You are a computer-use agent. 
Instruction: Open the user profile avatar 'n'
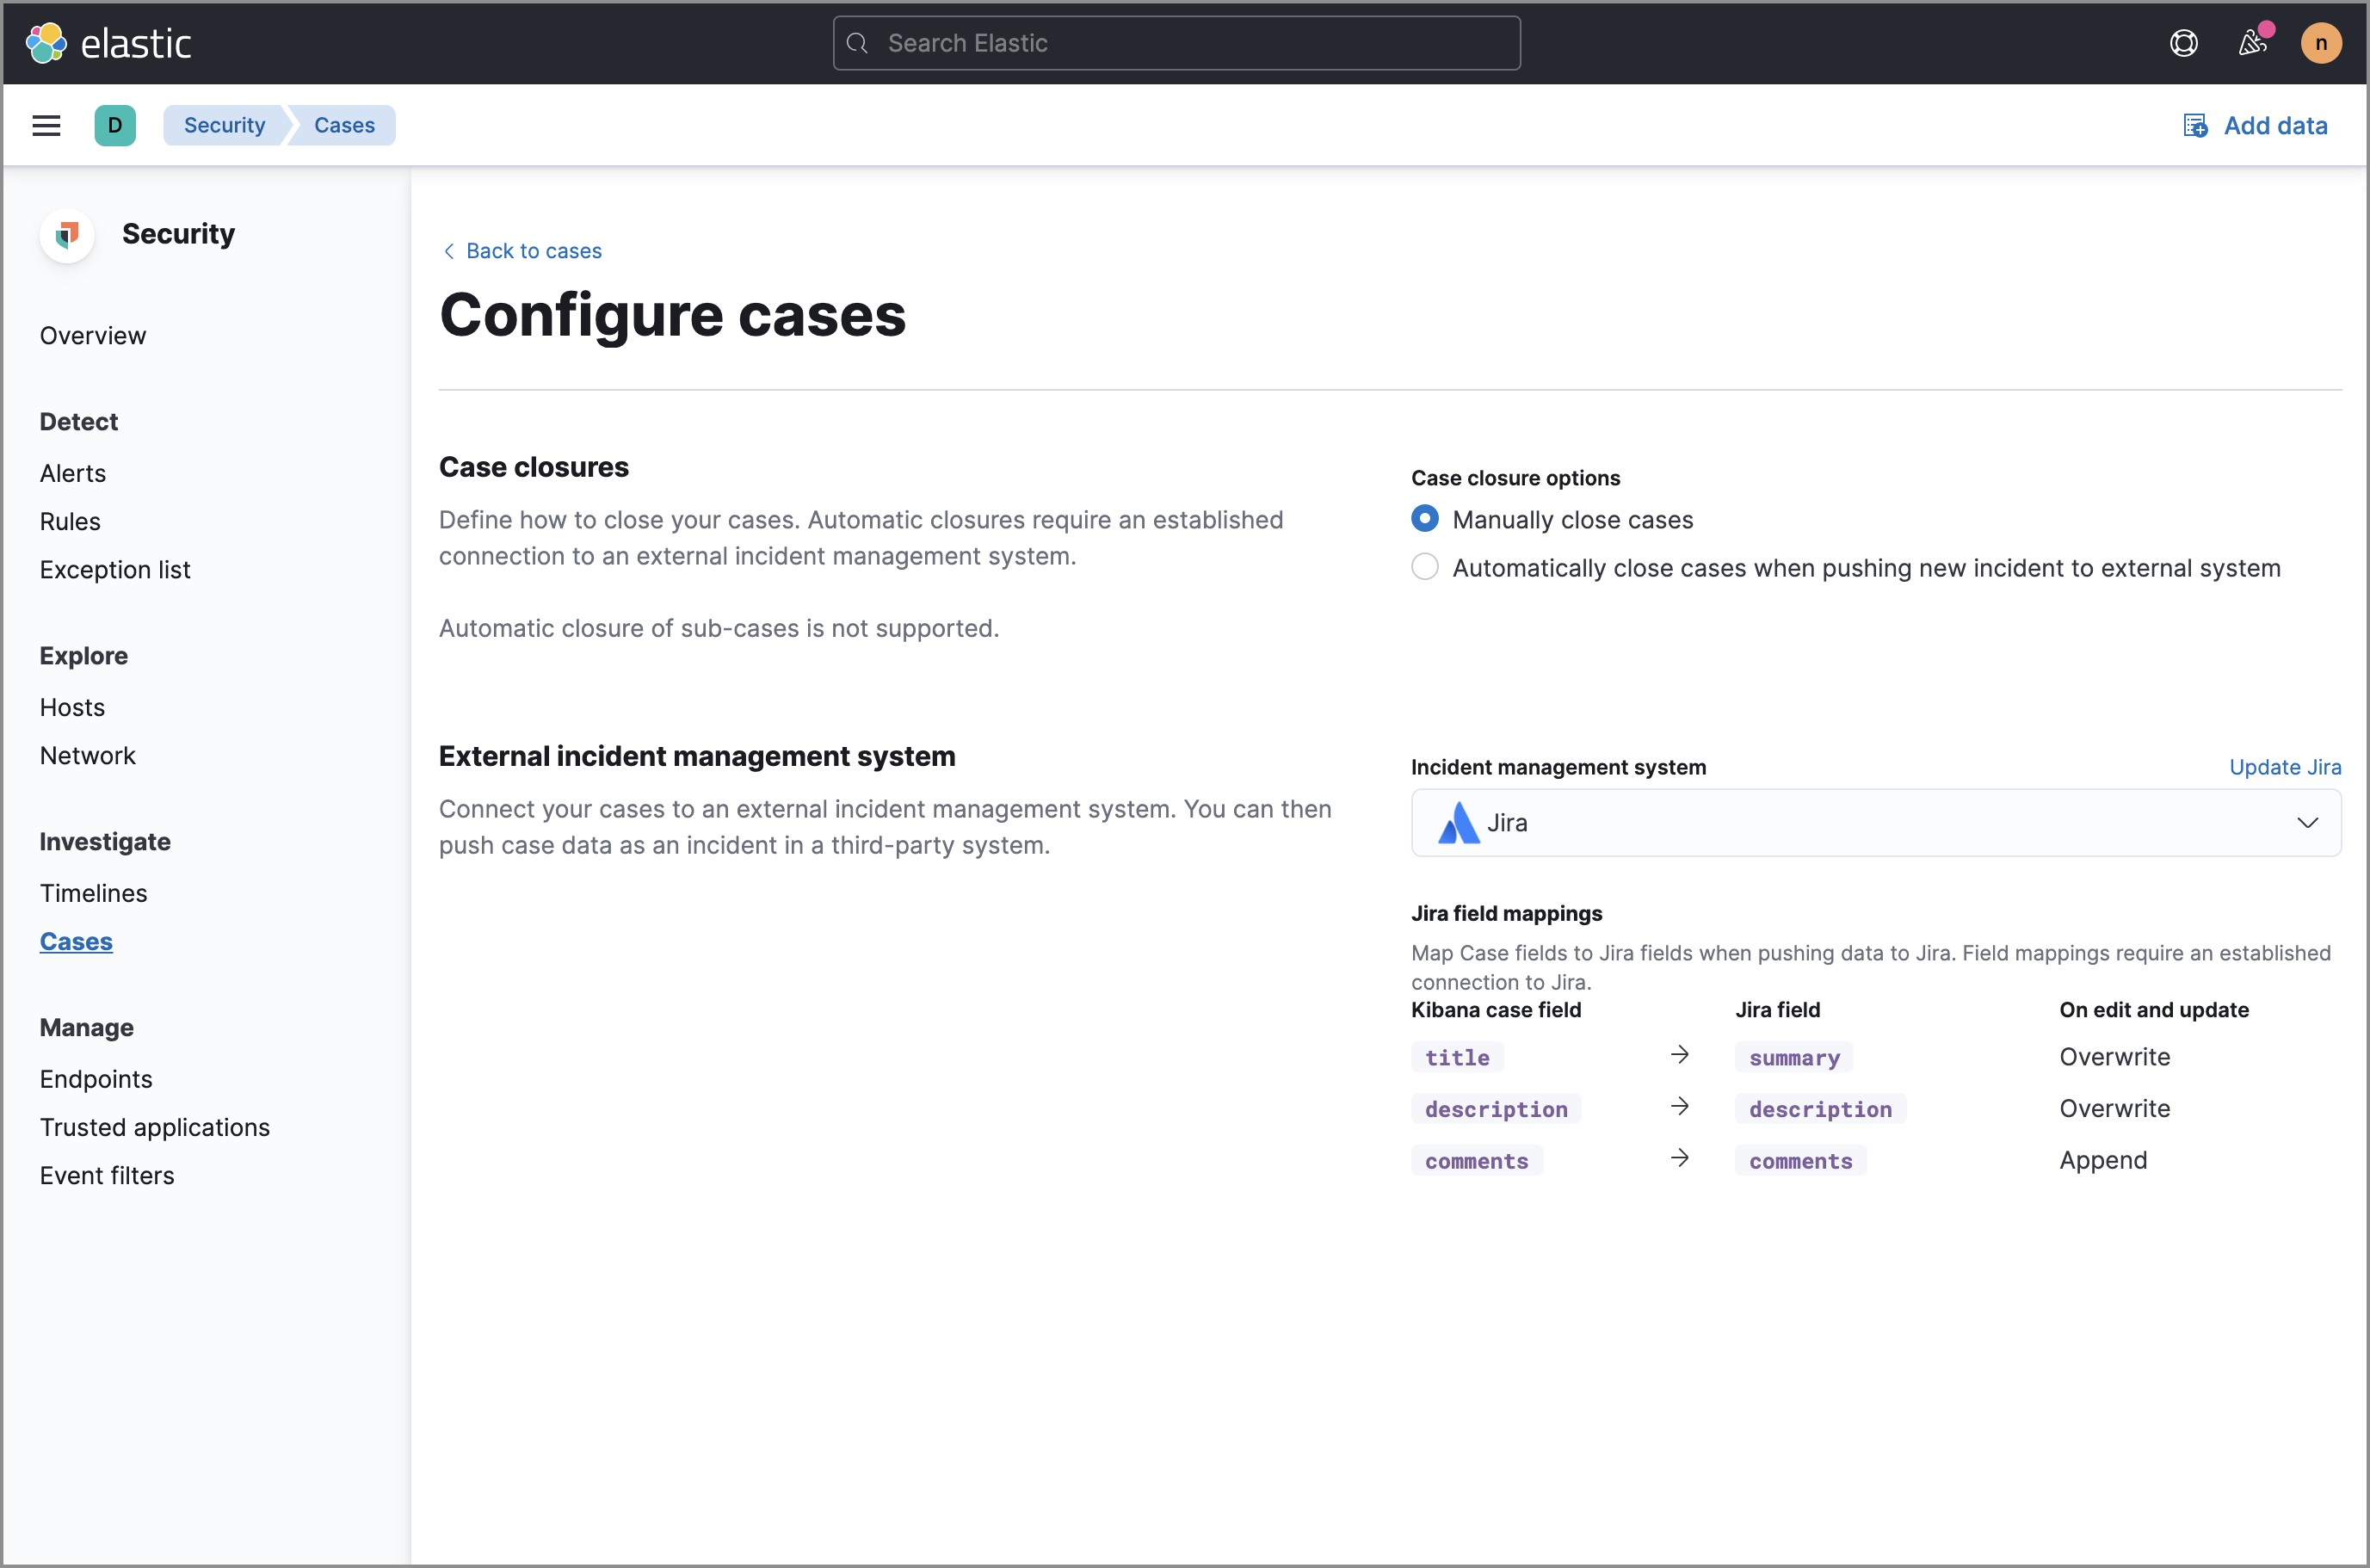point(2322,43)
